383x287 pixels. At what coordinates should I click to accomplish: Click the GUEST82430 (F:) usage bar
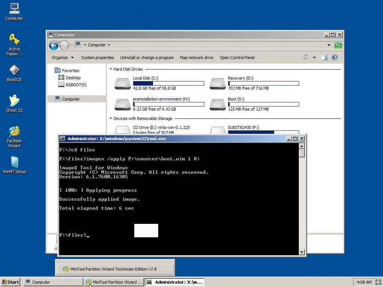point(264,132)
